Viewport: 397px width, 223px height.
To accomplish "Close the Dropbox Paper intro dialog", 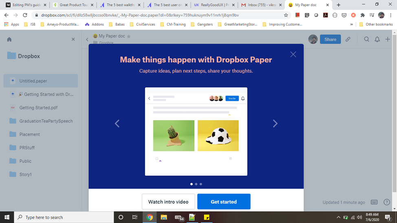I will 293,54.
